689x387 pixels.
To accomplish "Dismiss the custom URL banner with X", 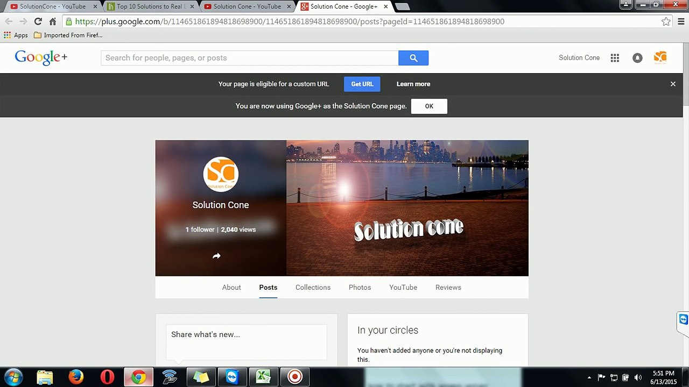I will tap(673, 84).
